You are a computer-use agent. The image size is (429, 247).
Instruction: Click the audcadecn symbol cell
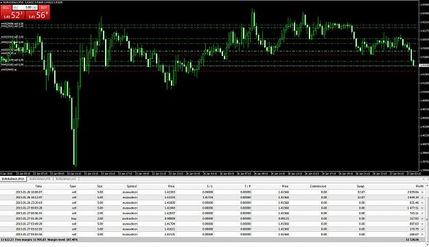click(130, 219)
